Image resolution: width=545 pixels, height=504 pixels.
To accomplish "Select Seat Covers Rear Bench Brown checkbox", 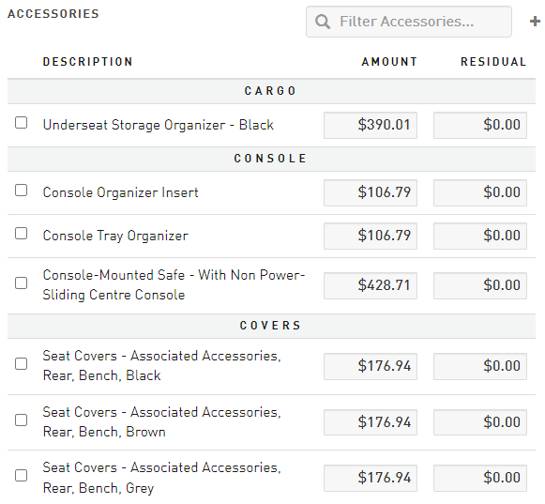I will click(x=22, y=420).
